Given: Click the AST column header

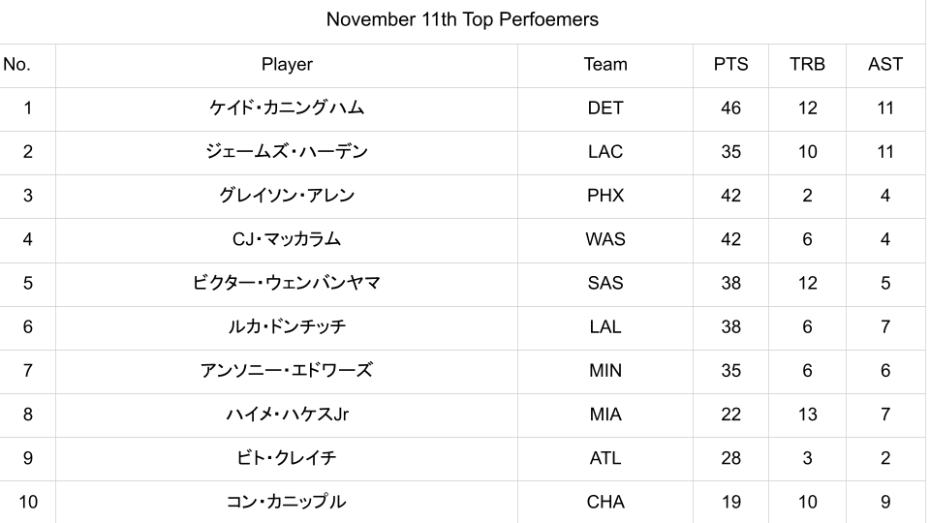Looking at the screenshot, I should click(x=885, y=65).
